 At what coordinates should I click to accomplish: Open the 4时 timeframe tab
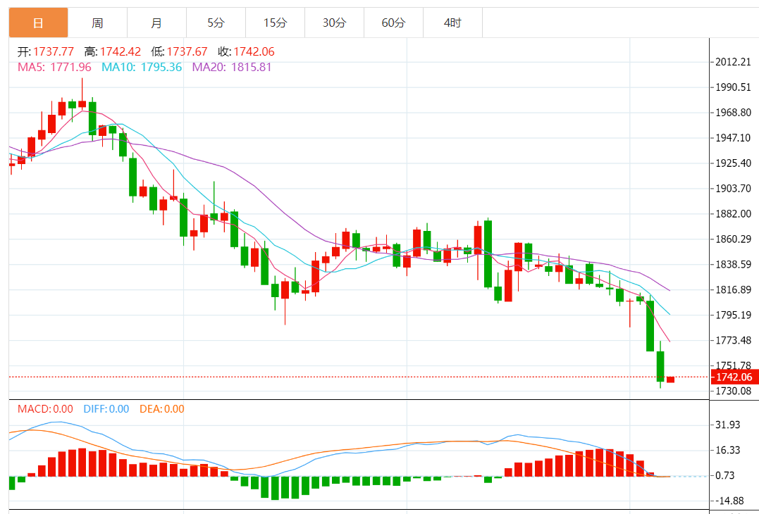452,23
